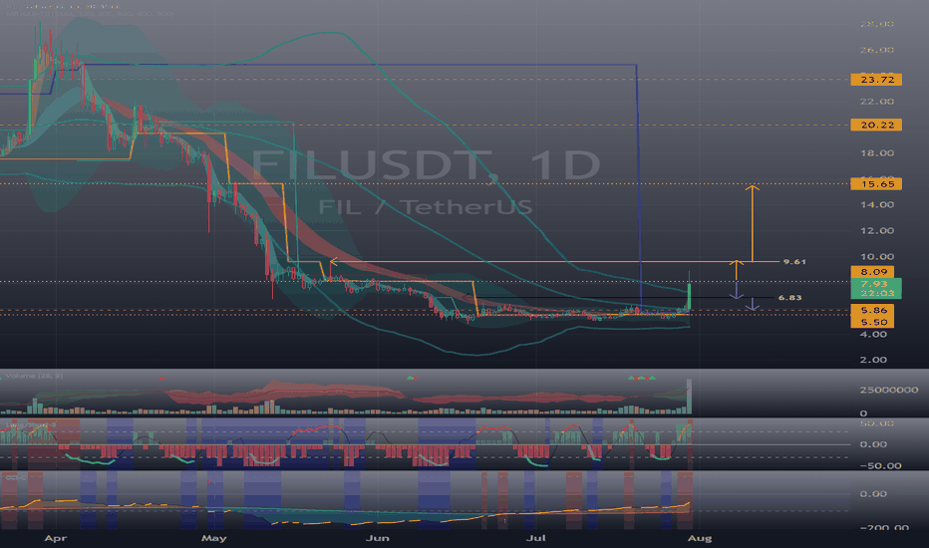Select the 5.50 price level label
This screenshot has height=548, width=929.
click(x=872, y=322)
